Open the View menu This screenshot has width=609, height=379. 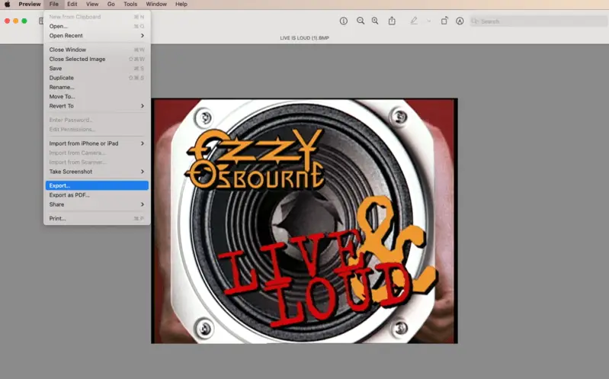(92, 5)
